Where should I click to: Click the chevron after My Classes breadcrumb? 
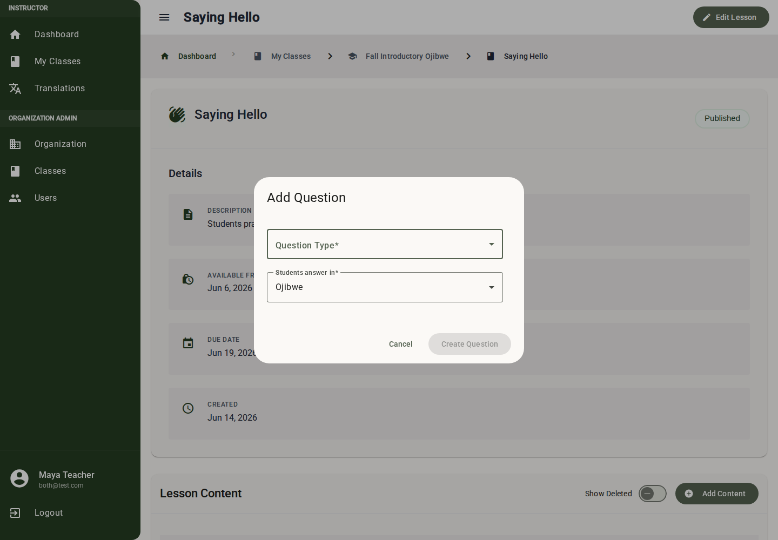[330, 56]
